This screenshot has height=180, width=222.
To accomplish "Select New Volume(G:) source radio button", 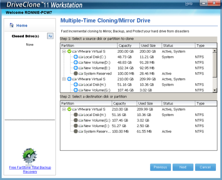I will pyautogui.click(x=76, y=90).
